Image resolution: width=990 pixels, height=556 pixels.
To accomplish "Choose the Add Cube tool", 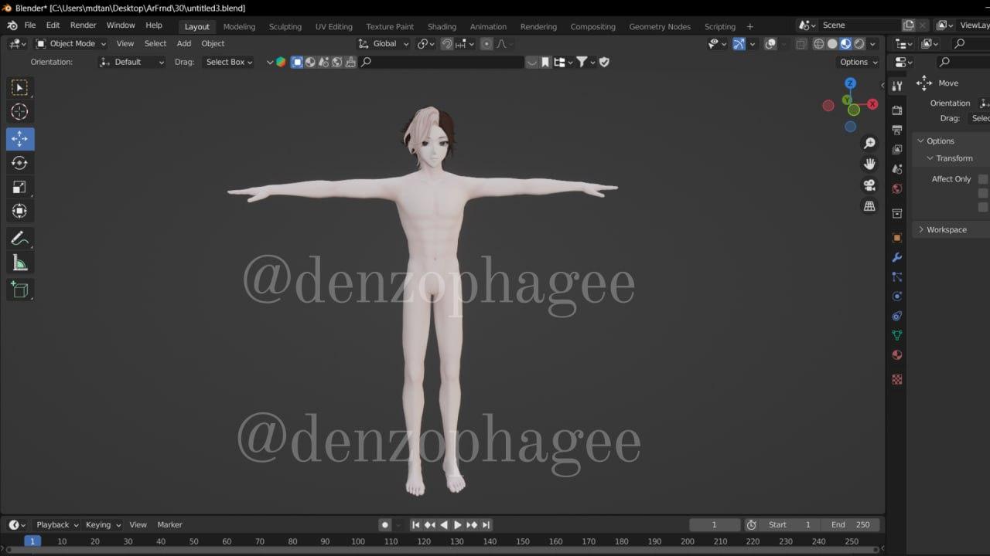I will [20, 290].
